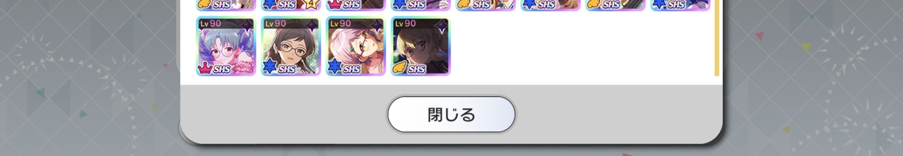Image resolution: width=903 pixels, height=156 pixels.
Task: Select the blue twin-tail haired idol card
Action: pyautogui.click(x=226, y=46)
